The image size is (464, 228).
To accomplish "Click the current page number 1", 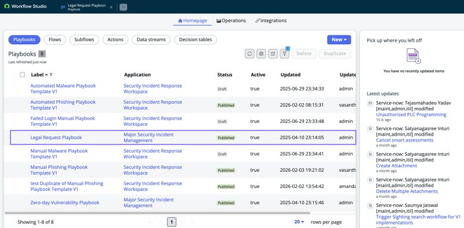I will tap(172, 222).
